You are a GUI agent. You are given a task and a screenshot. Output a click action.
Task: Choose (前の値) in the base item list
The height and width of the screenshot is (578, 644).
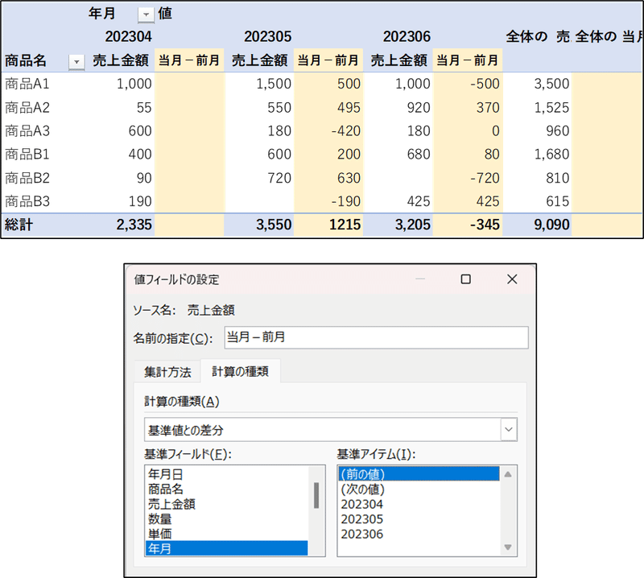point(419,474)
